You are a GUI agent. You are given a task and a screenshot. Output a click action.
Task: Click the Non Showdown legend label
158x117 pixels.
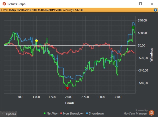pos(74,113)
